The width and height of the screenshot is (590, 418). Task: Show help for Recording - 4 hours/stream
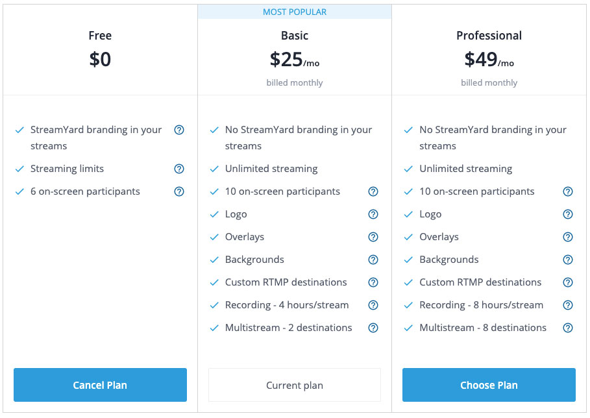373,305
